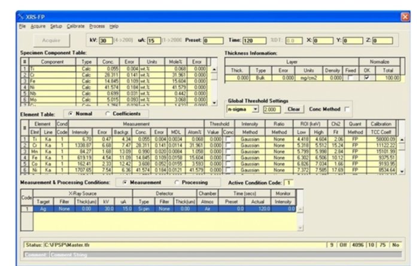The image size is (419, 266).
Task: Toggle the Normalize OK checkbox
Action: (x=366, y=78)
